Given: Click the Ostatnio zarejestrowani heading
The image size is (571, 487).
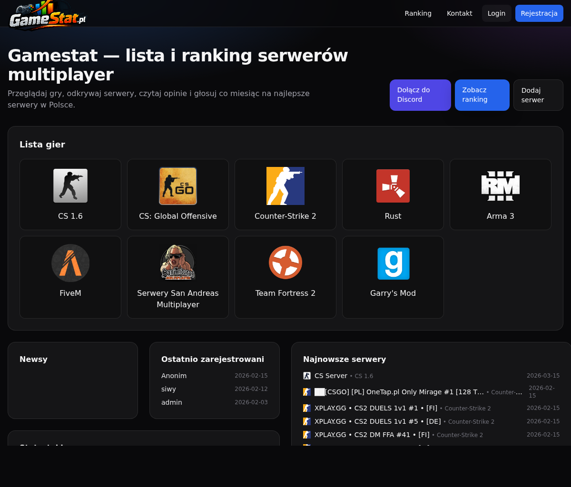Looking at the screenshot, I should coord(213,359).
